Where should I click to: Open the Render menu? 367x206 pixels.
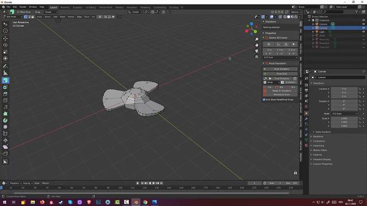point(23,7)
